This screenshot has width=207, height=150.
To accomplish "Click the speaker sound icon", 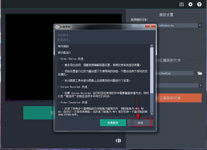I will (x=118, y=140).
